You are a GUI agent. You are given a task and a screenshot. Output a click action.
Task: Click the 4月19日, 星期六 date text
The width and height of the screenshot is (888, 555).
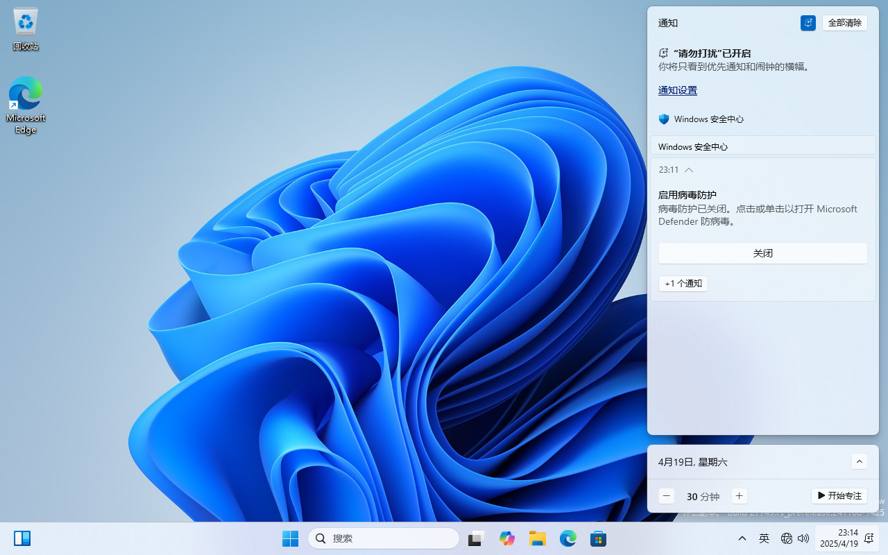click(693, 462)
